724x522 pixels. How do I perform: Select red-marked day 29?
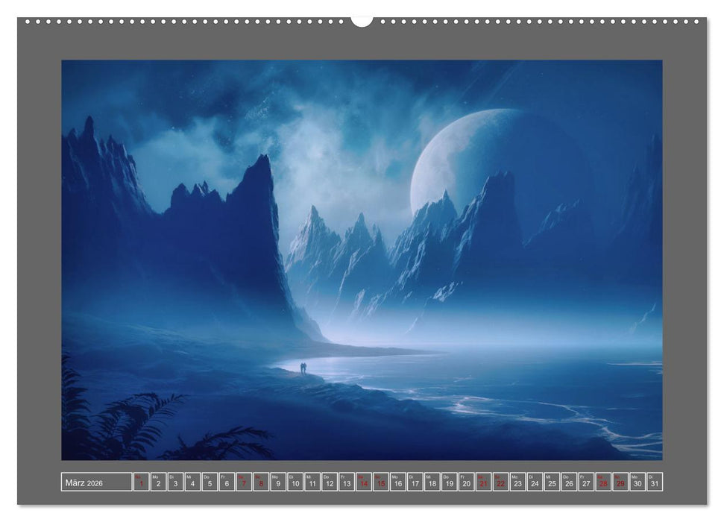(x=620, y=482)
